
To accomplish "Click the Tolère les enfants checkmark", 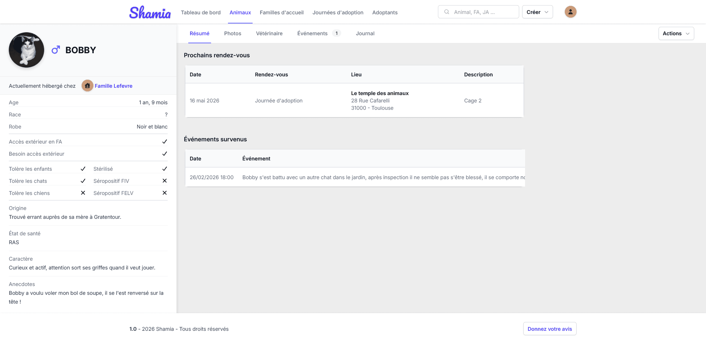I will pos(83,169).
